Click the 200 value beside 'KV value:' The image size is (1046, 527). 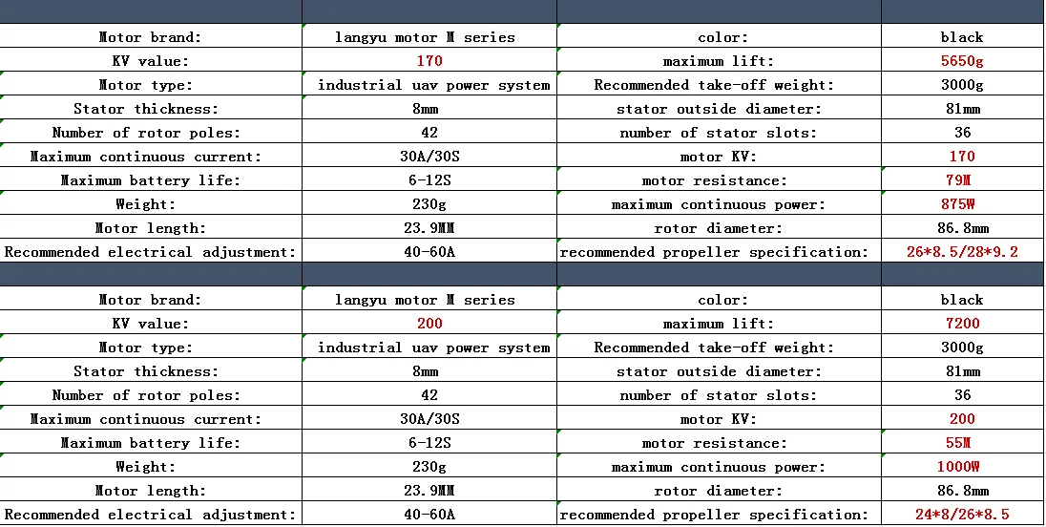[x=429, y=324]
